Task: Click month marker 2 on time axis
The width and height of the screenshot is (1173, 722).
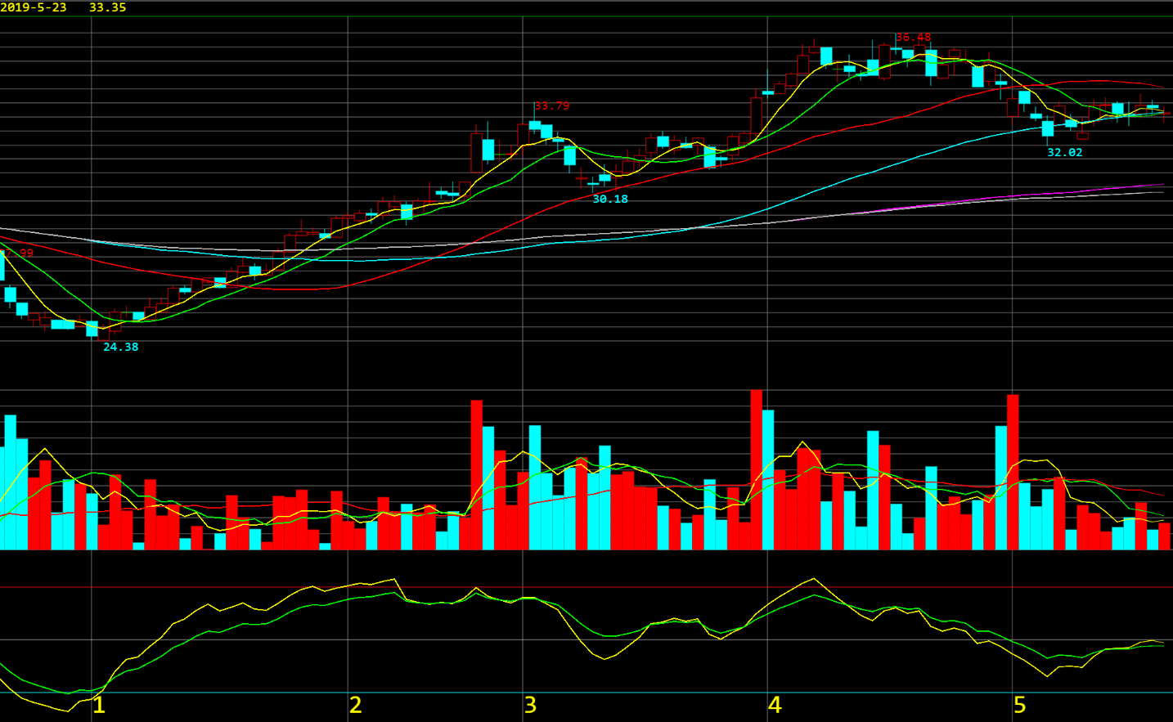Action: tap(355, 705)
